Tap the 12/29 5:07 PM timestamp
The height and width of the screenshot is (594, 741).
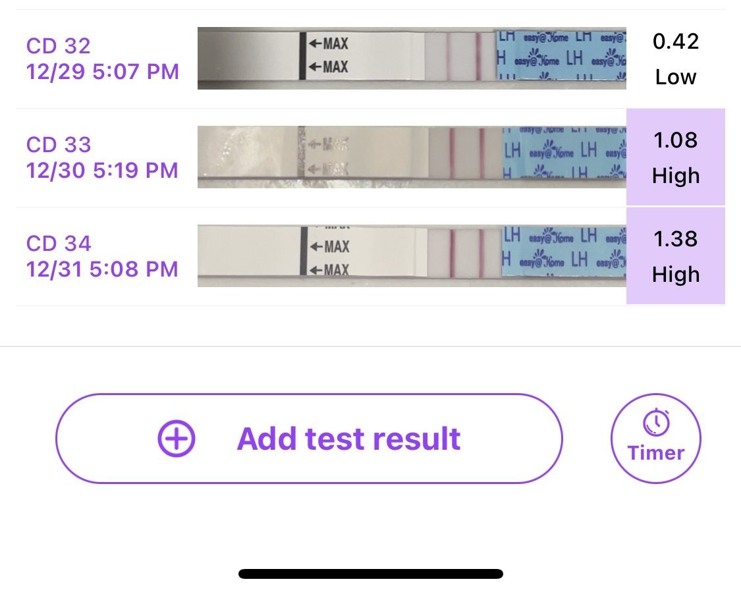click(103, 71)
